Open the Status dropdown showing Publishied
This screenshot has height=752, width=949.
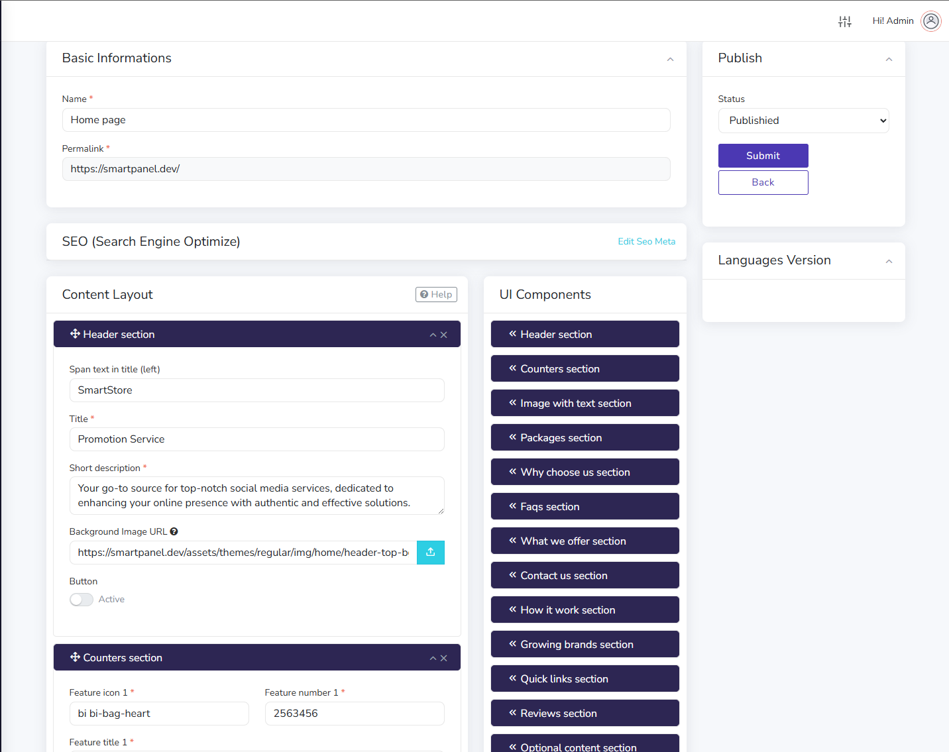click(x=803, y=120)
